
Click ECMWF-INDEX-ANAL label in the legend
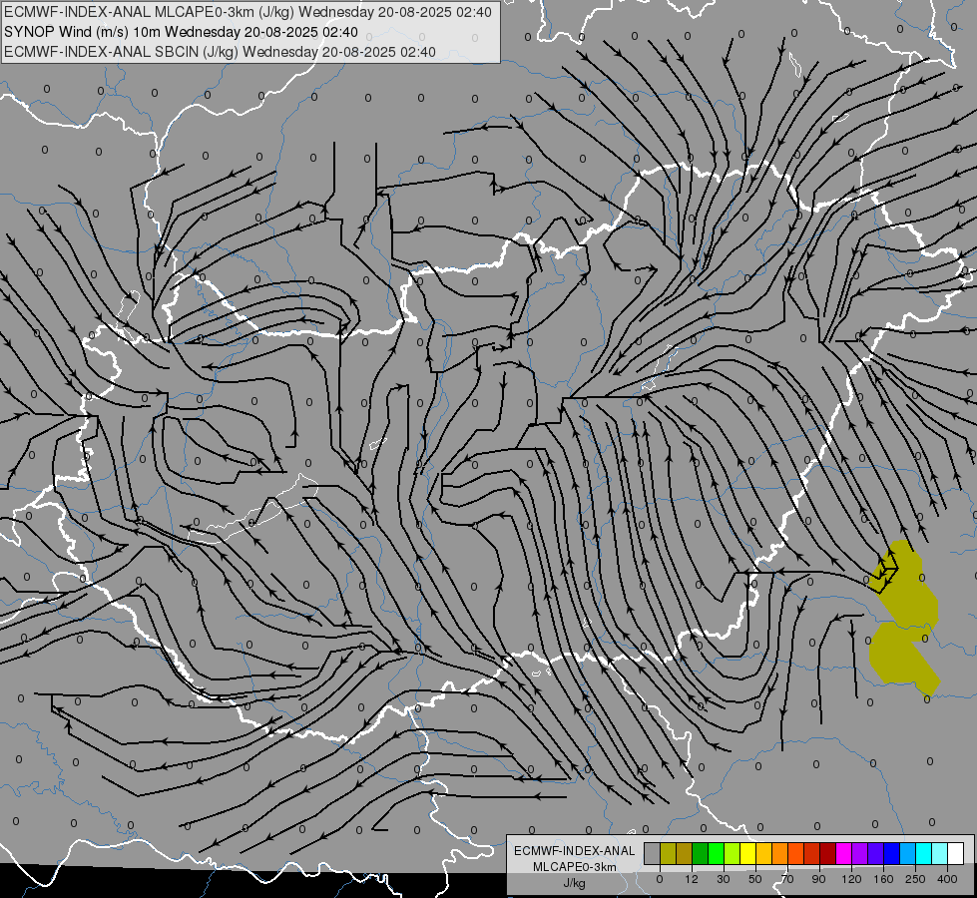[575, 851]
